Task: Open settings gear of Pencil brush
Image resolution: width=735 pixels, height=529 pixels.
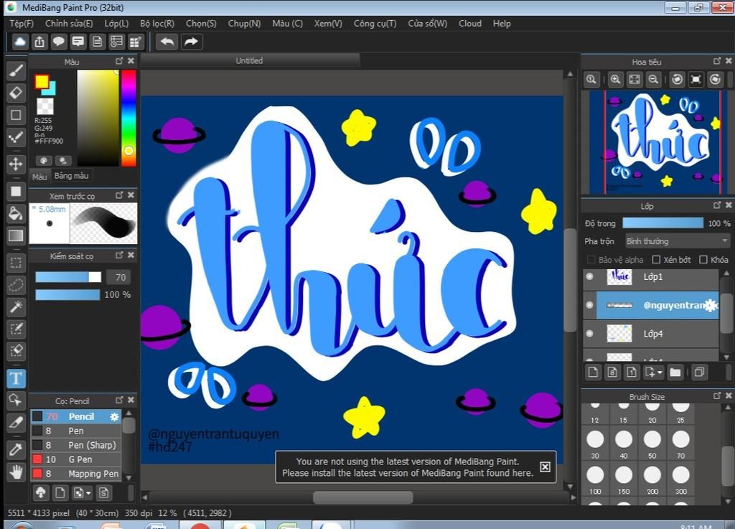Action: point(114,416)
